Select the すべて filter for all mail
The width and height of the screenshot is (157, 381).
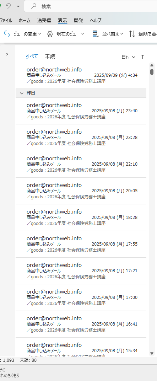(x=32, y=57)
